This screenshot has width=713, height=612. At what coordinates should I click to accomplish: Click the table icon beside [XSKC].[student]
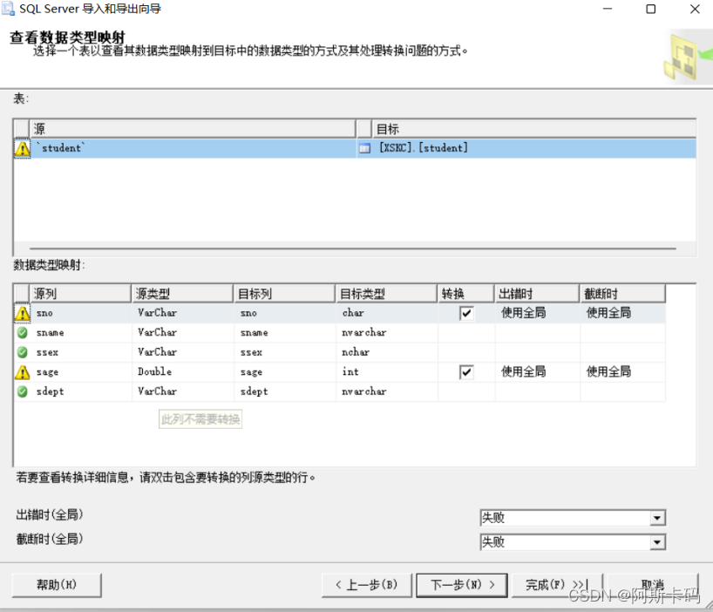tap(364, 147)
